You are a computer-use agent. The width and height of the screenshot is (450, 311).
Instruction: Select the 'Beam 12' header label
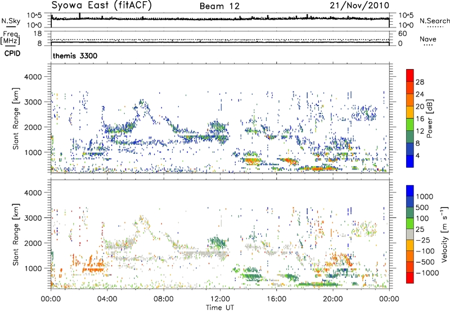(219, 6)
